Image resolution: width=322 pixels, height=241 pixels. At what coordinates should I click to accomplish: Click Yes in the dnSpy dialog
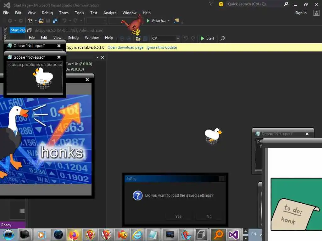click(179, 217)
